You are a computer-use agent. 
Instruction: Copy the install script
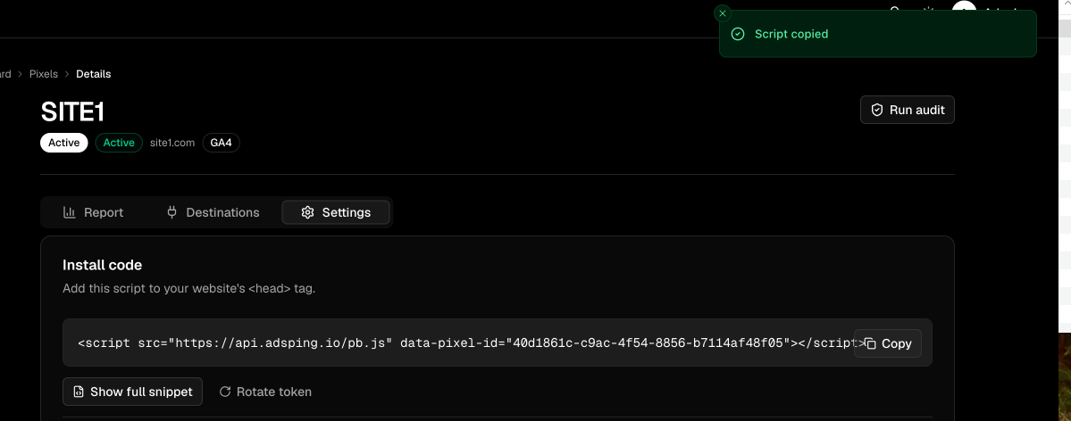tap(887, 344)
